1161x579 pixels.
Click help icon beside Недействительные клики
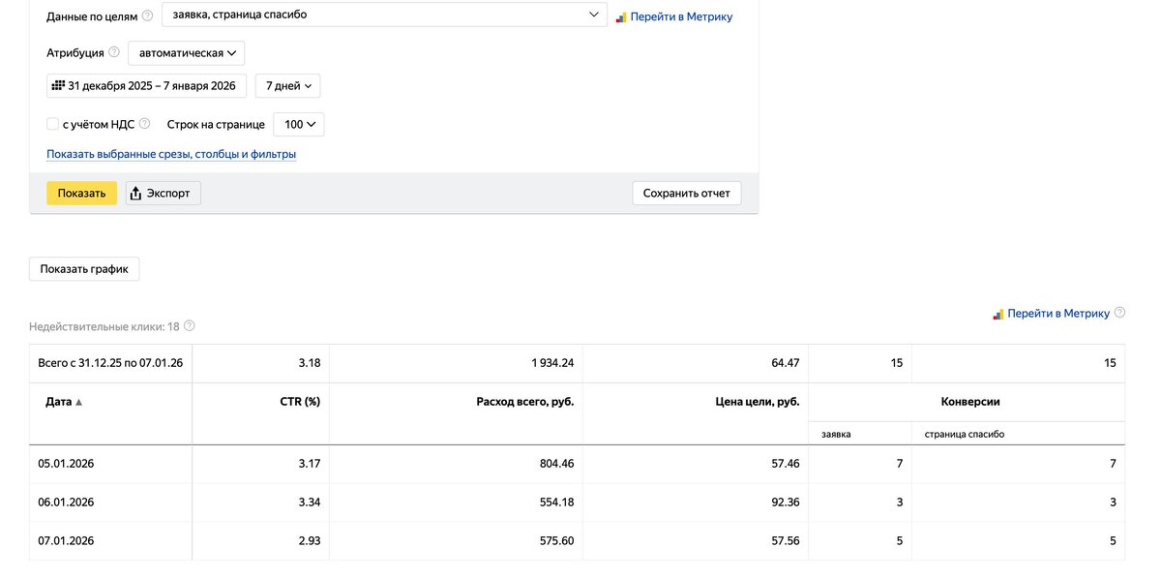pos(189,326)
